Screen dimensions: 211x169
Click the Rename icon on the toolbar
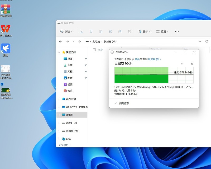click(110, 31)
